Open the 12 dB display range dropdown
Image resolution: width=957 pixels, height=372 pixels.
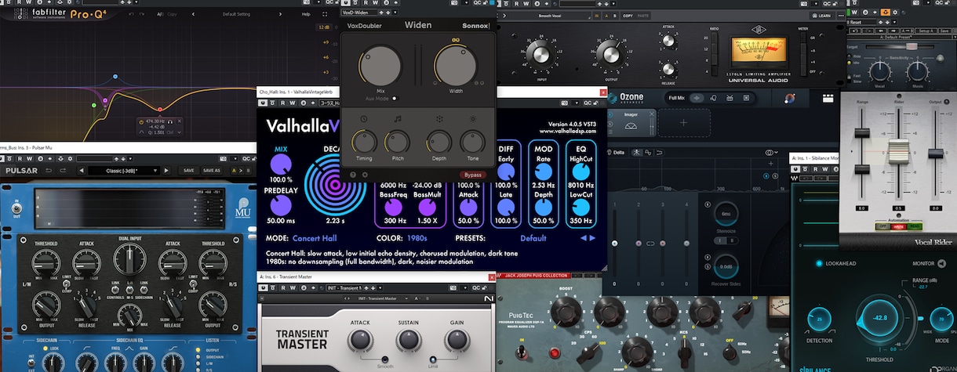coord(324,27)
